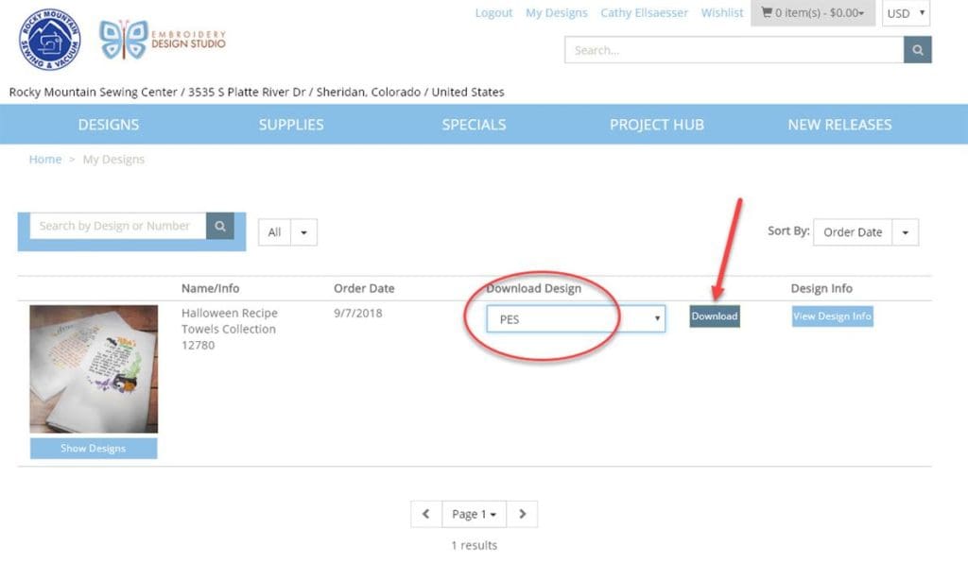Open the DESIGNS menu

(108, 124)
